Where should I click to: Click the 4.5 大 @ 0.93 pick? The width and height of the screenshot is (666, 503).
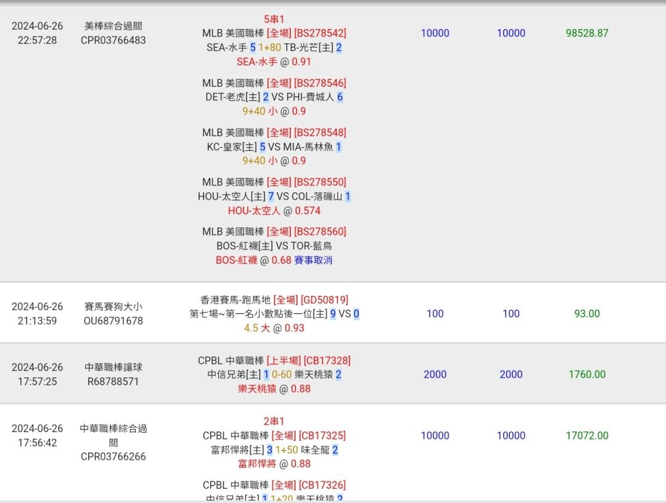click(x=274, y=328)
